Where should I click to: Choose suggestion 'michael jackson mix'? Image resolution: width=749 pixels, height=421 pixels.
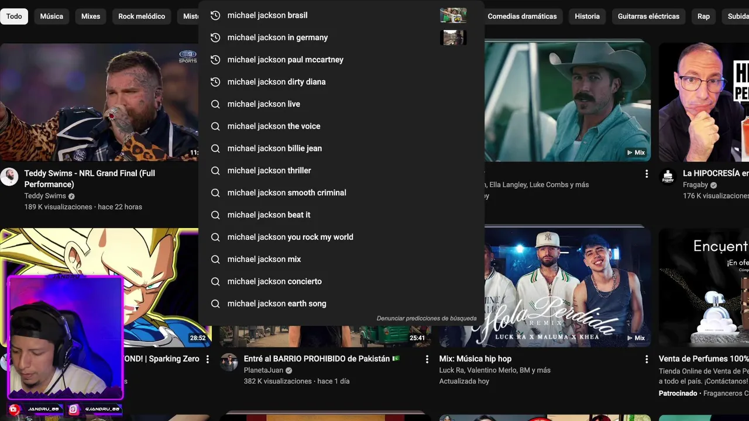[x=341, y=260]
